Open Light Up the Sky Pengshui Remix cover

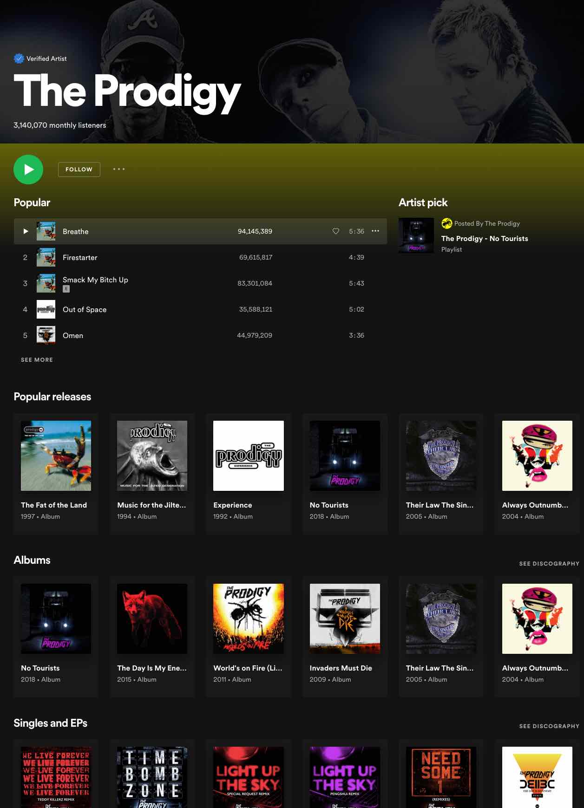pyautogui.click(x=345, y=777)
